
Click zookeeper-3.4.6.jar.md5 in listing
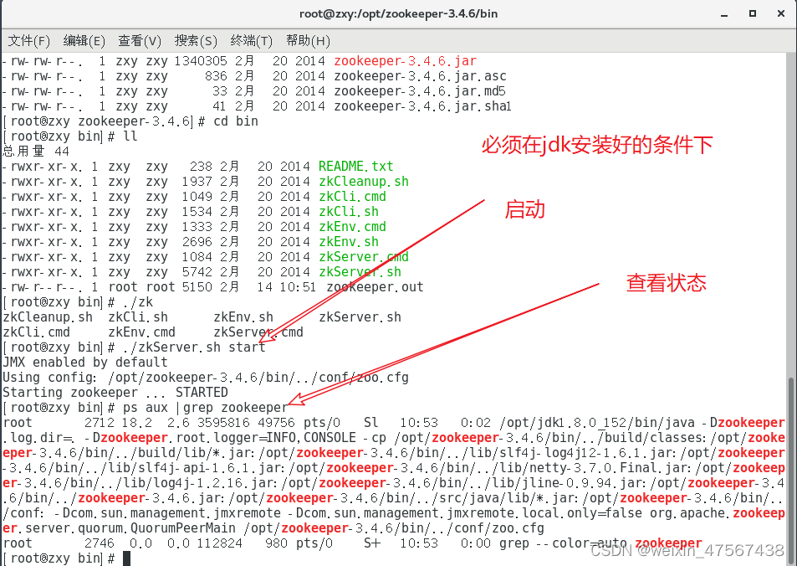tap(420, 91)
